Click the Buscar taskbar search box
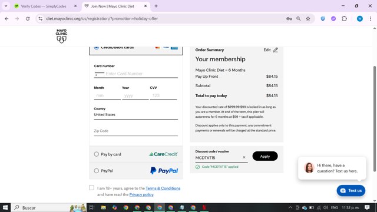The height and width of the screenshot is (212, 377). tap(48, 207)
